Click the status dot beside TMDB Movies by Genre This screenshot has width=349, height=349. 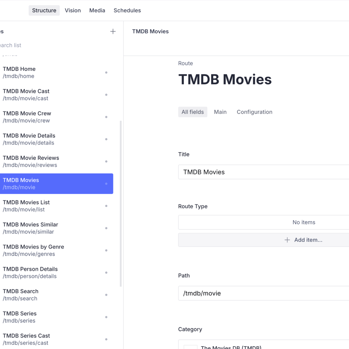tap(106, 250)
